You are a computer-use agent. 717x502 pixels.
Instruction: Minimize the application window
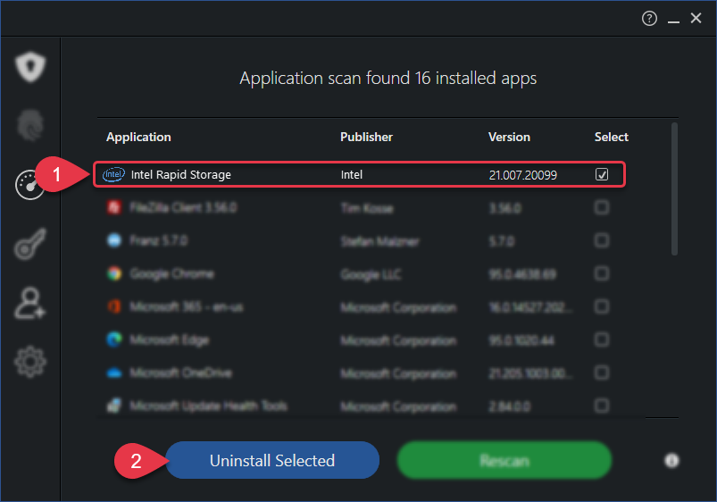(673, 20)
